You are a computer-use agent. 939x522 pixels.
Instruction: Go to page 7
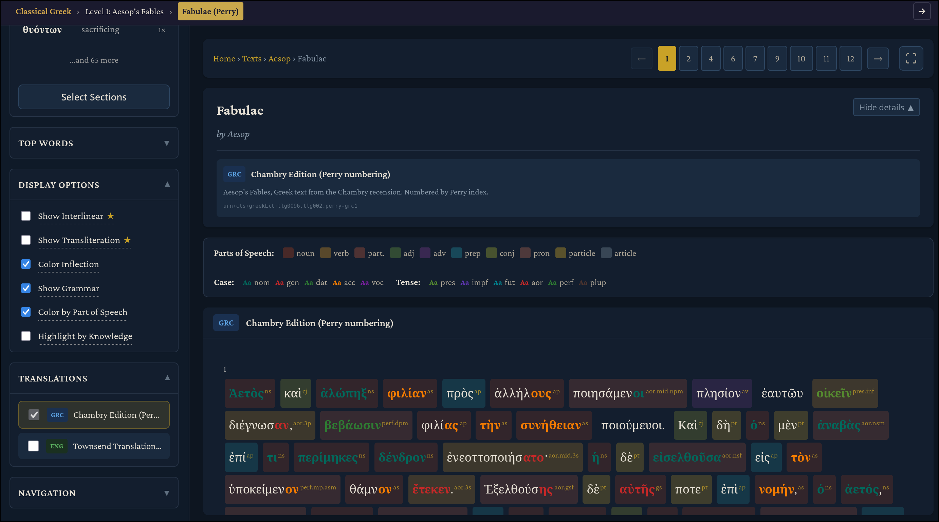coord(755,58)
